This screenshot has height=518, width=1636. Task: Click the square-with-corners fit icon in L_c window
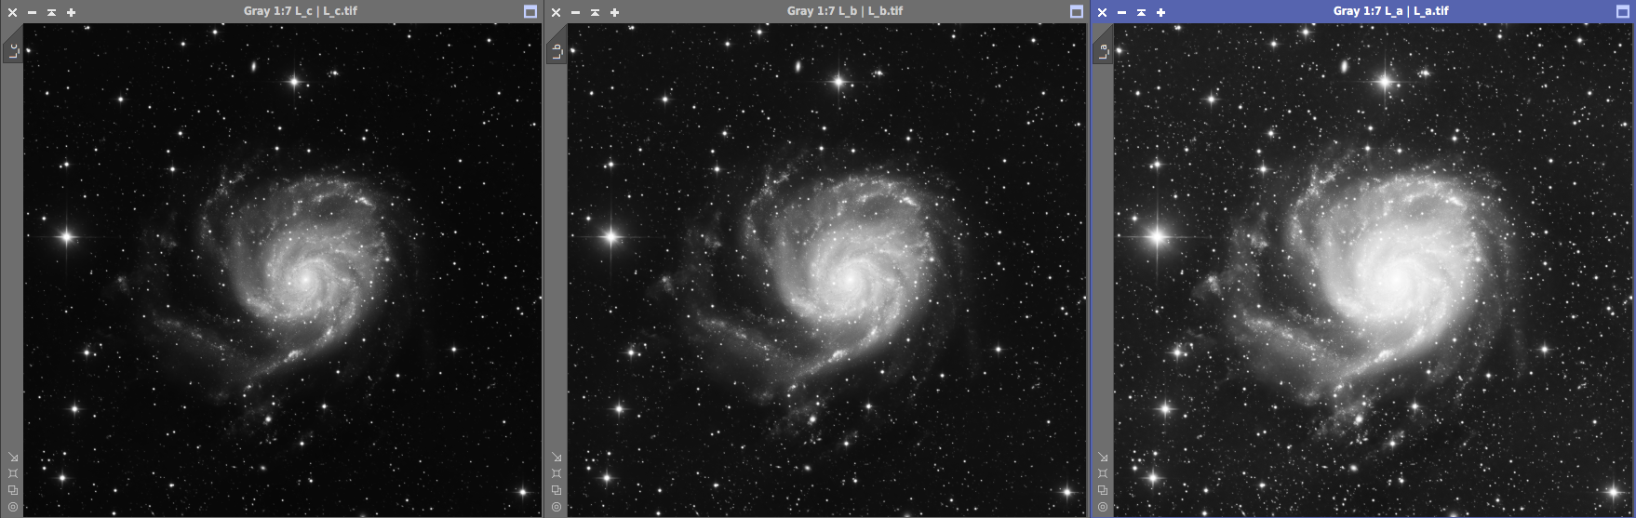(13, 473)
